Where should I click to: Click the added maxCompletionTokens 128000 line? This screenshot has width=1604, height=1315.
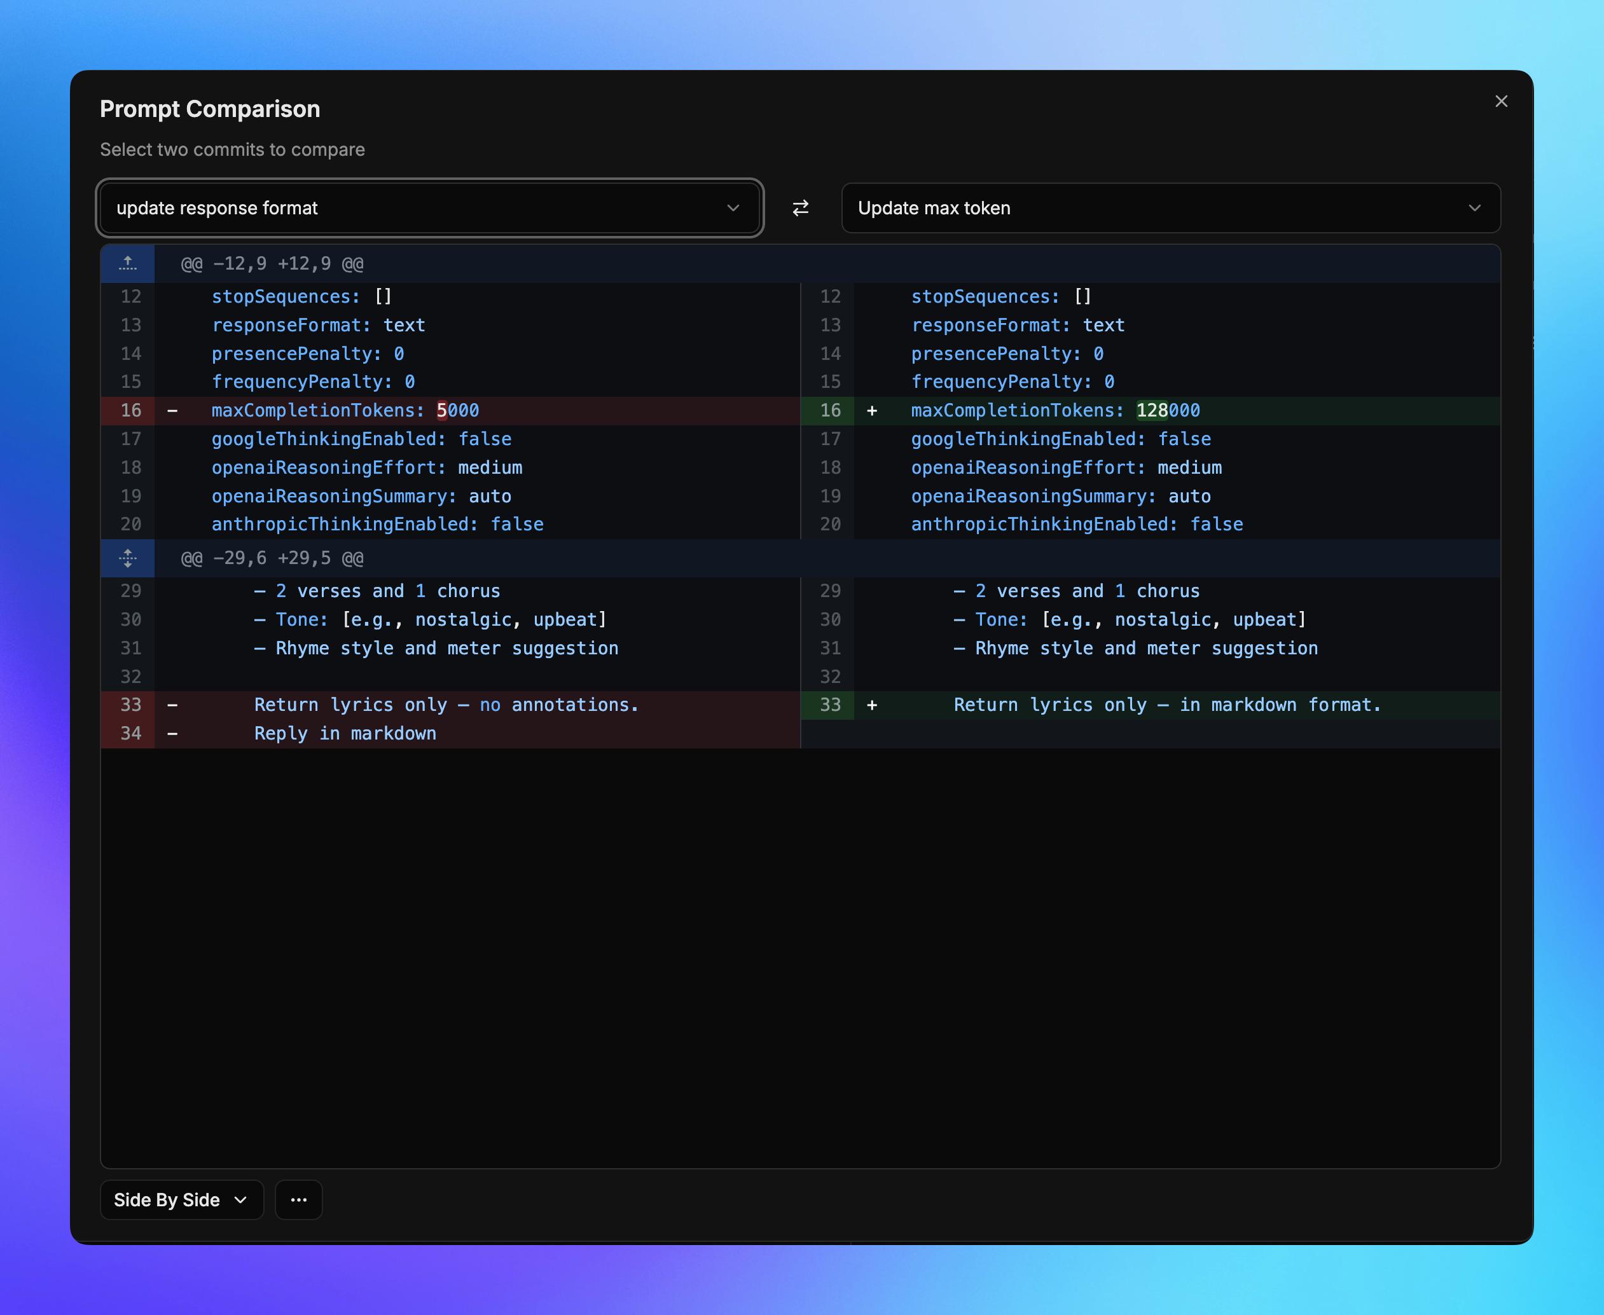(1054, 411)
